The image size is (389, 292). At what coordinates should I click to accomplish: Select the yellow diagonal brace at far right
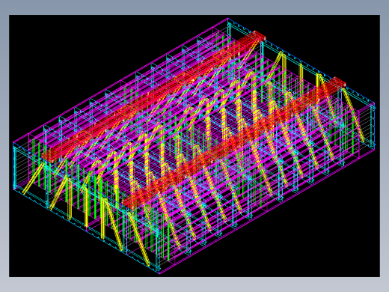click(x=354, y=115)
